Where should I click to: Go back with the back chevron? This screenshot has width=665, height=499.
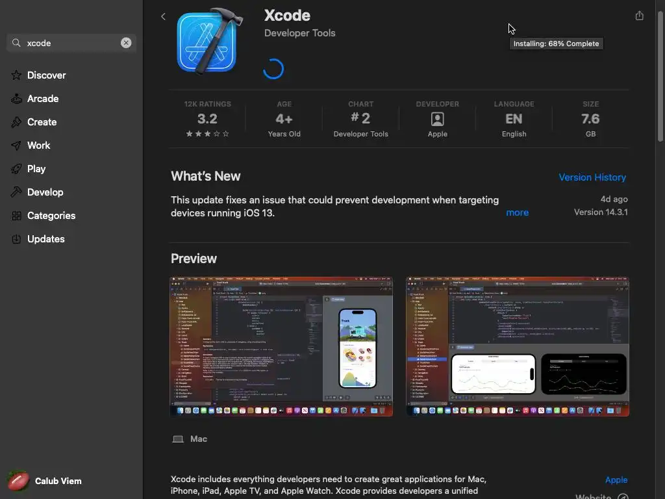(163, 16)
